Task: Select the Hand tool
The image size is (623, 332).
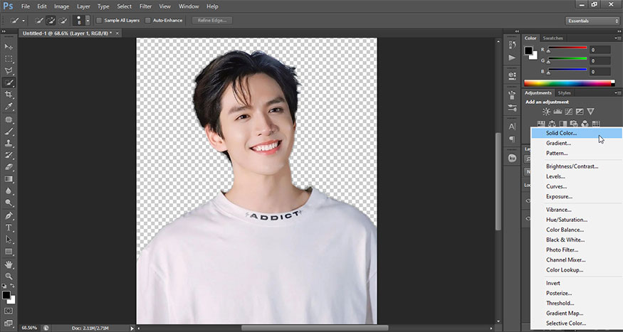Action: pos(9,264)
